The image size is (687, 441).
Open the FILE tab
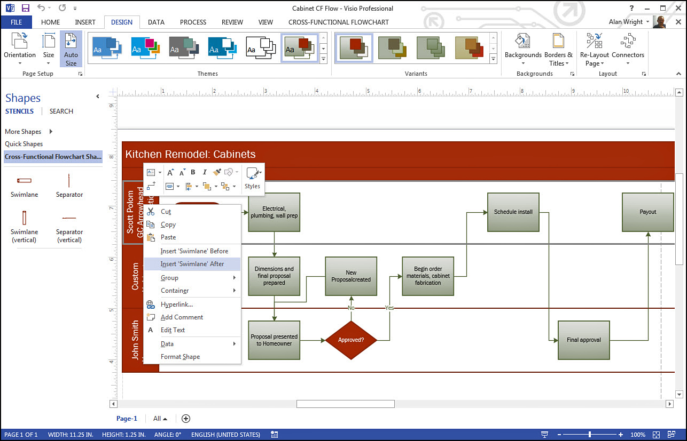[17, 22]
